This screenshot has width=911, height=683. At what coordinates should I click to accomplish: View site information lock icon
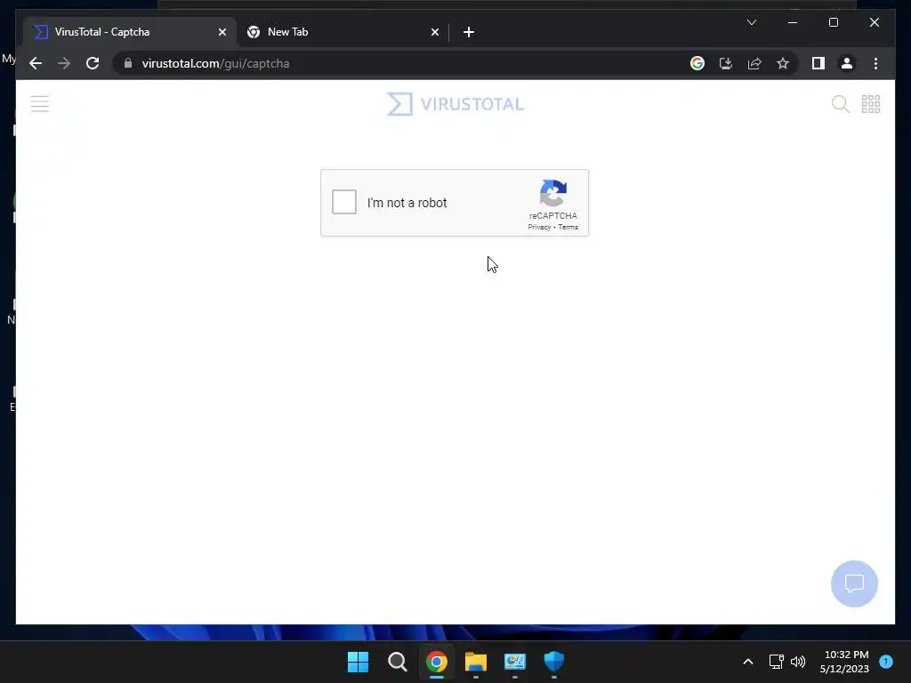pyautogui.click(x=128, y=63)
